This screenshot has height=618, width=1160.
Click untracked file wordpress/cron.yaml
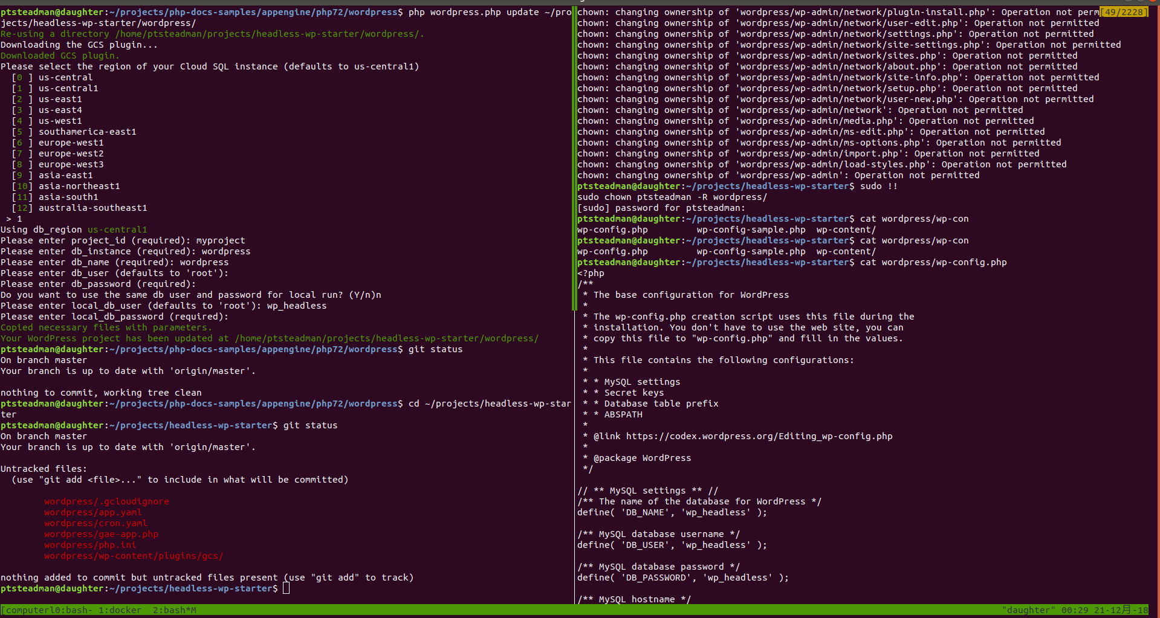(x=96, y=523)
